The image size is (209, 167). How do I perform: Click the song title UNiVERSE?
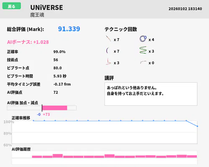coord(47,8)
